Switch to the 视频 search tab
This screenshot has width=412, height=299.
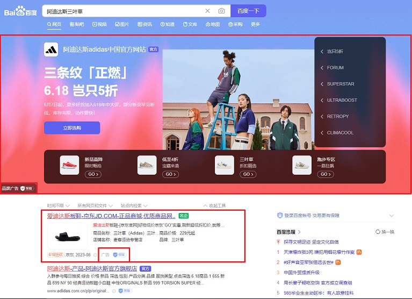(x=99, y=24)
